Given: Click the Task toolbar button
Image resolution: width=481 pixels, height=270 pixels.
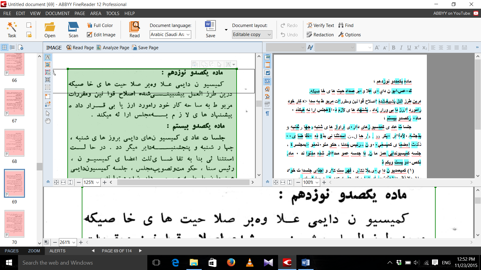Looking at the screenshot, I should tap(12, 30).
